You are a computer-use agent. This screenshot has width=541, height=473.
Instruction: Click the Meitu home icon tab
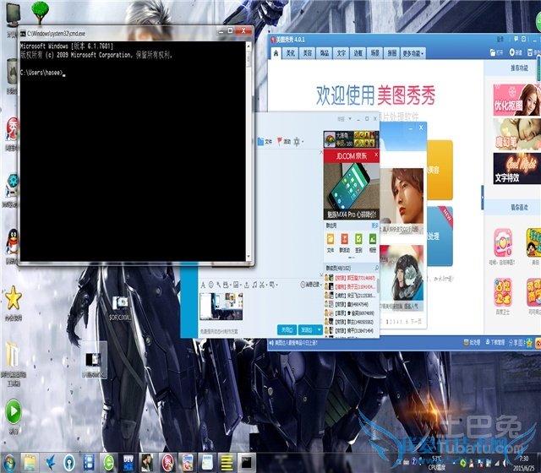click(x=276, y=52)
